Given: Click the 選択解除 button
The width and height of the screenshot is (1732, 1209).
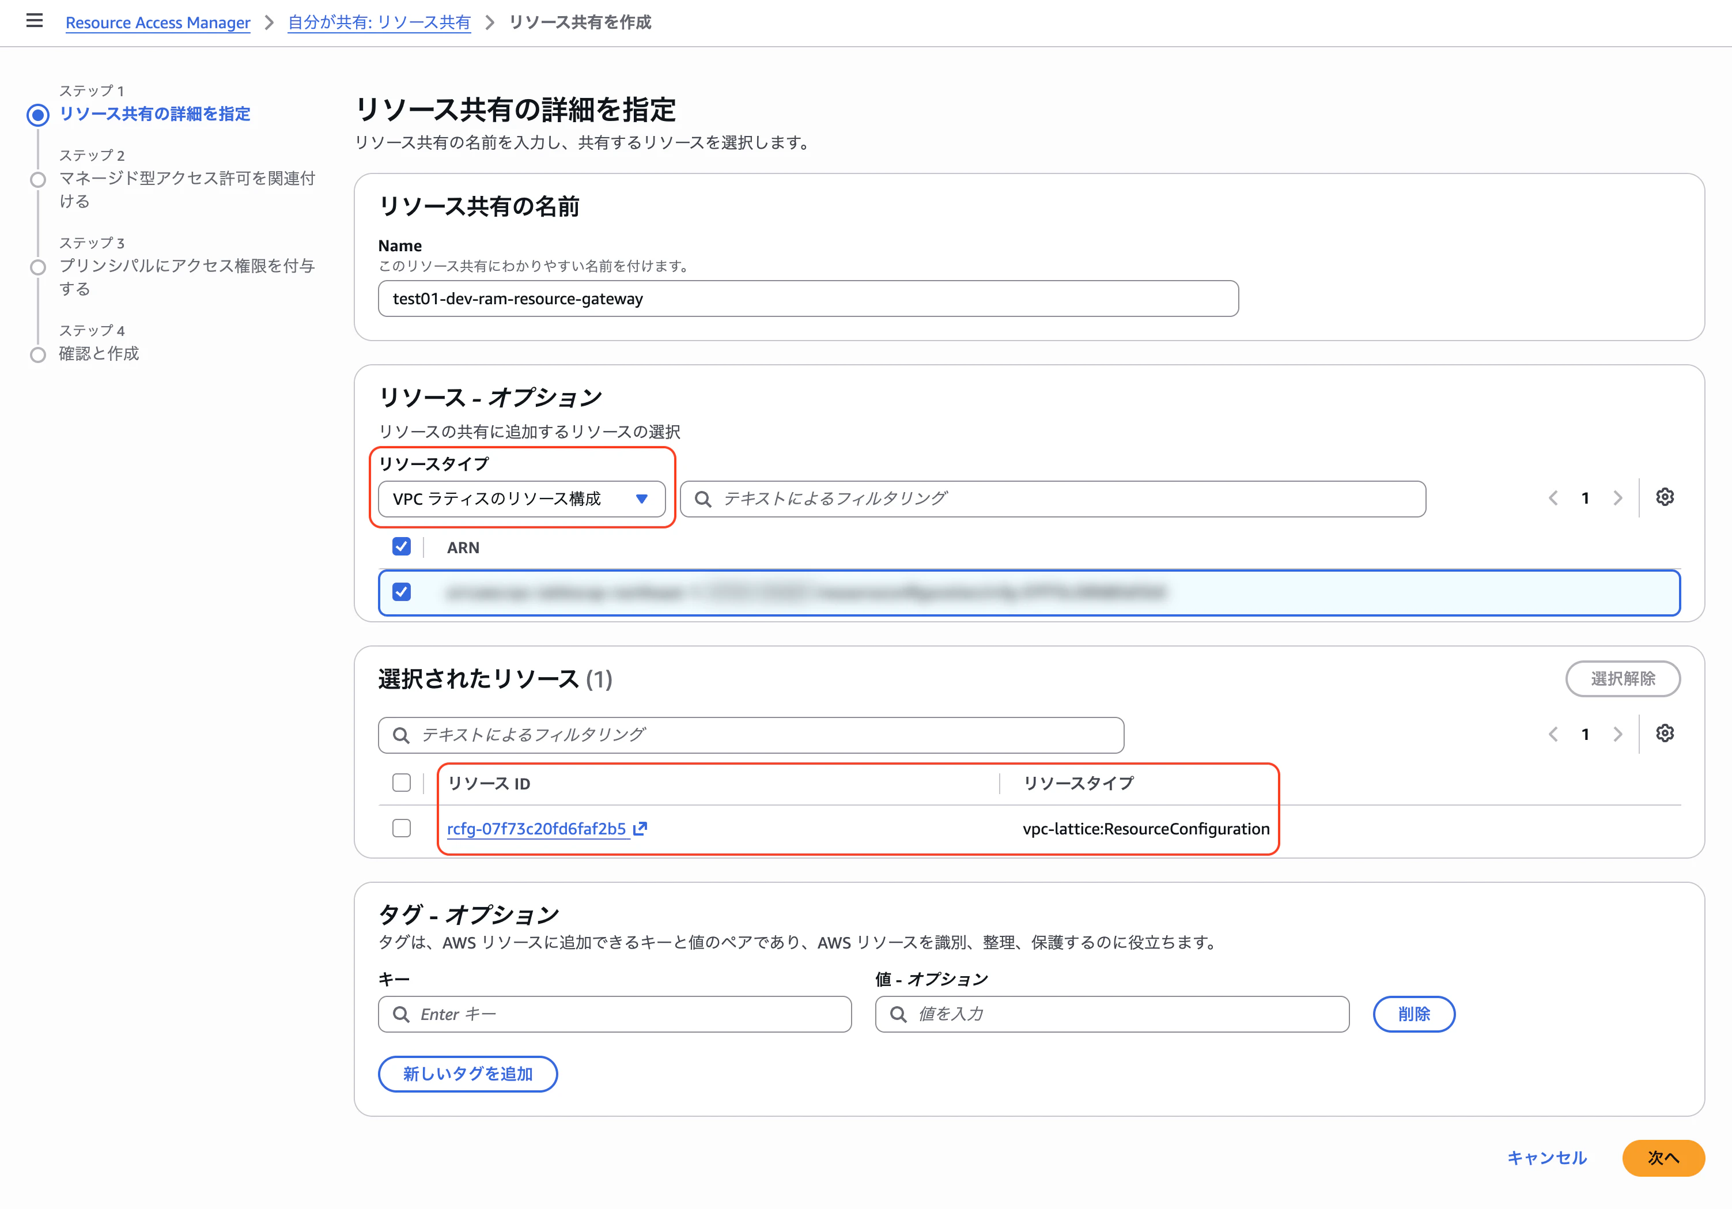Looking at the screenshot, I should click(1623, 678).
